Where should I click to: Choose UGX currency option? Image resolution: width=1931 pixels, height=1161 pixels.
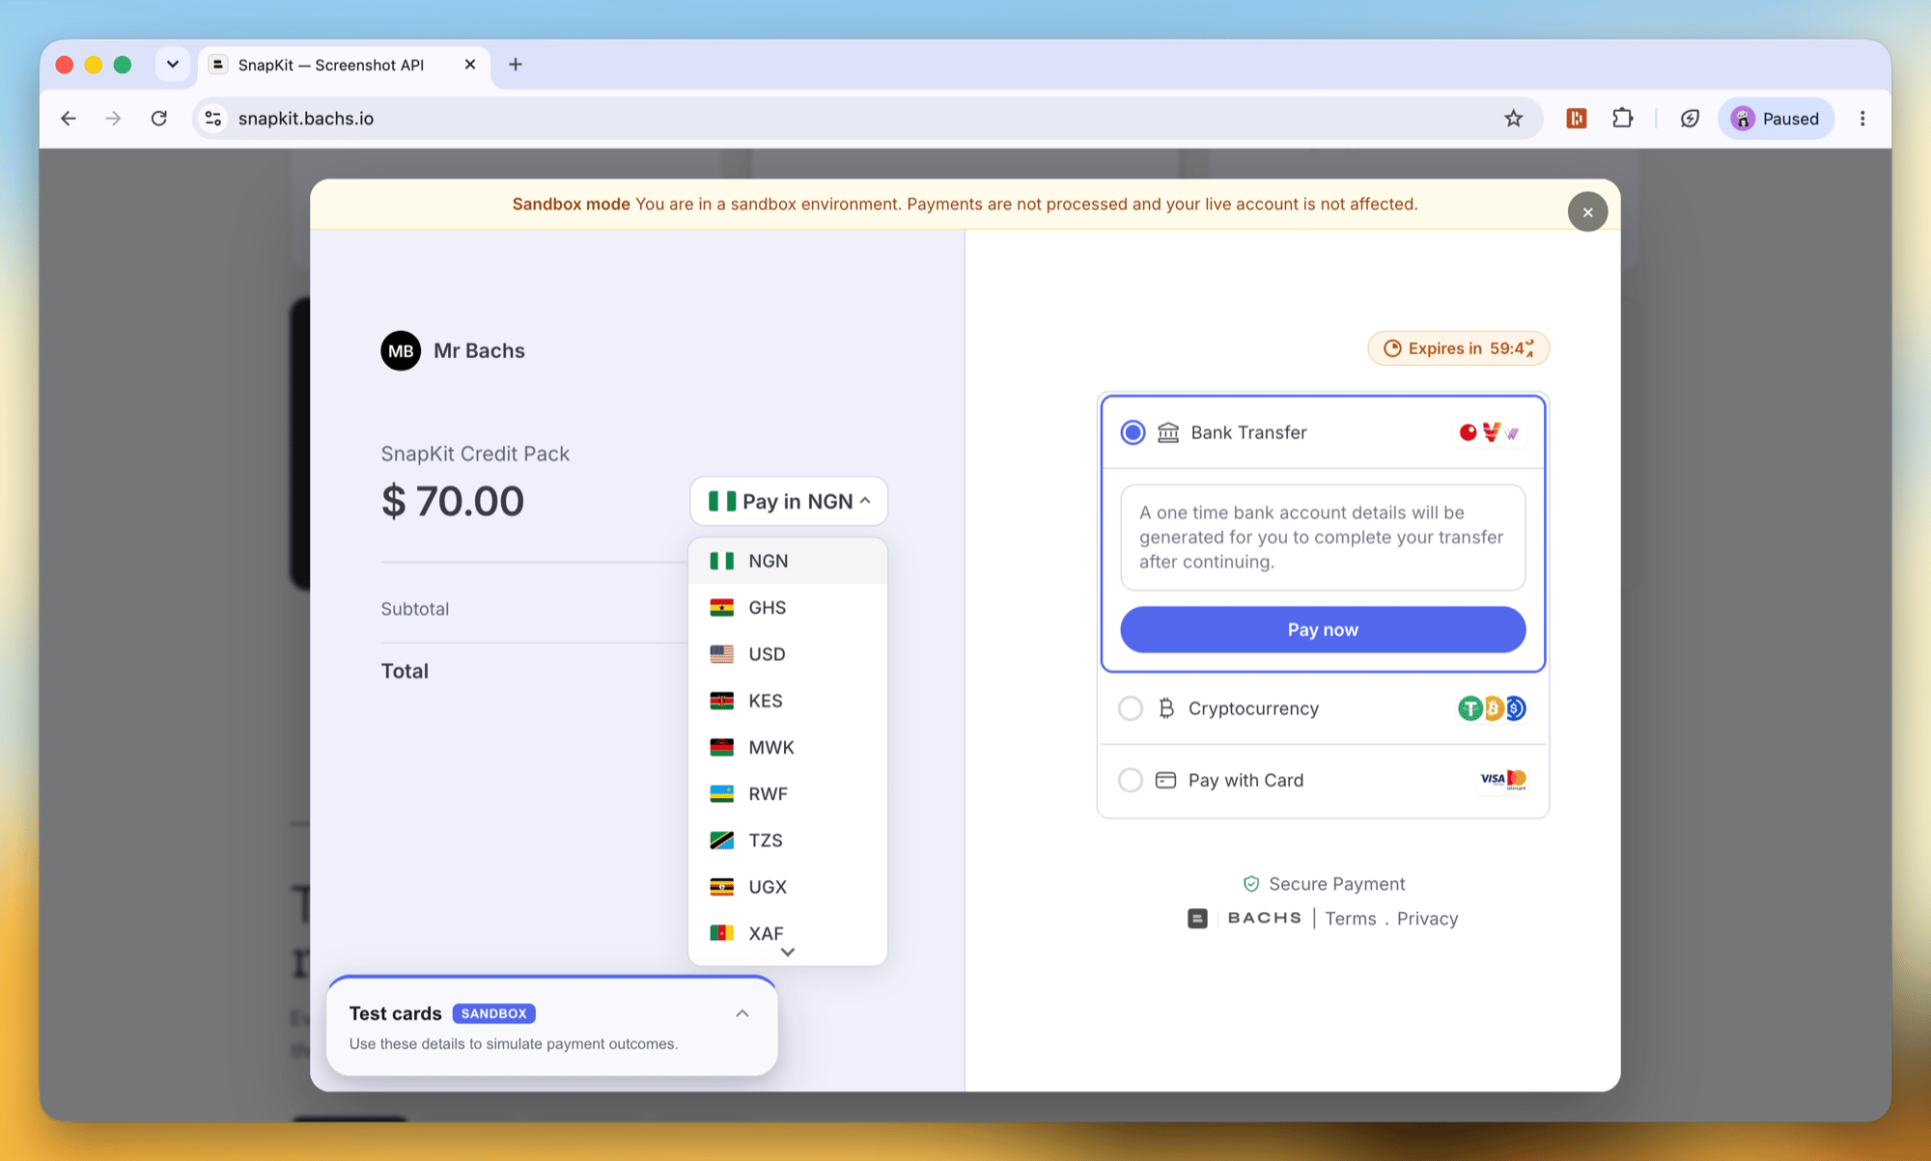(788, 886)
